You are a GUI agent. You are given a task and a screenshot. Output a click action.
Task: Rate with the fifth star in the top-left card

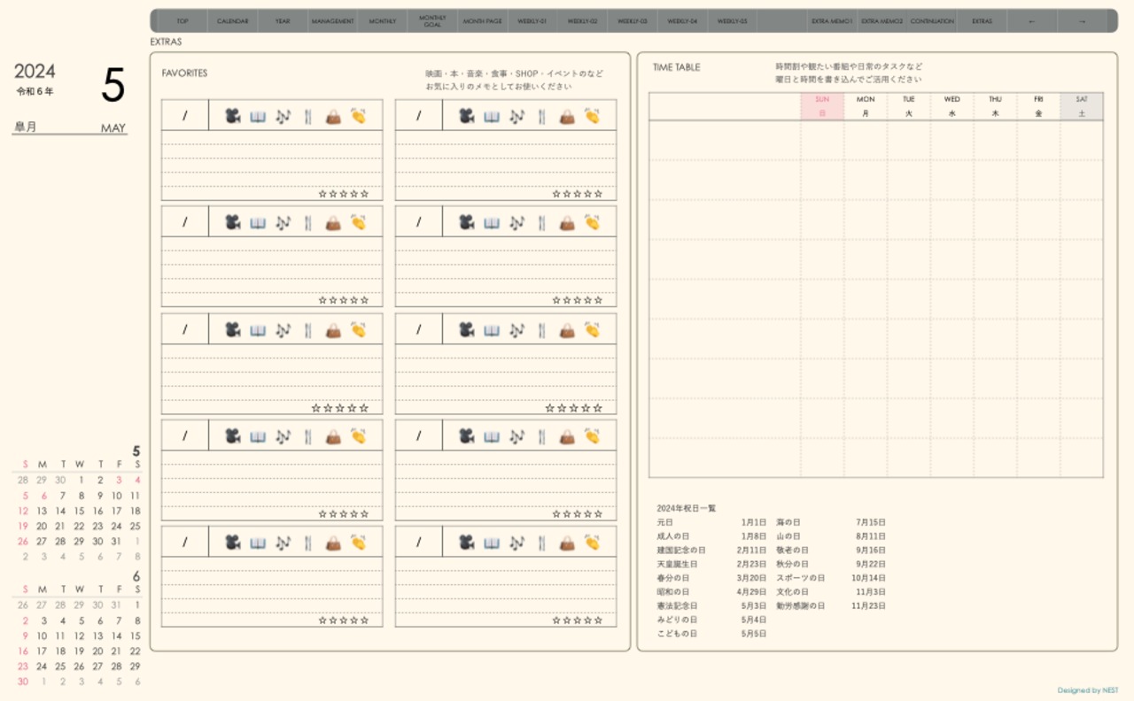click(364, 194)
